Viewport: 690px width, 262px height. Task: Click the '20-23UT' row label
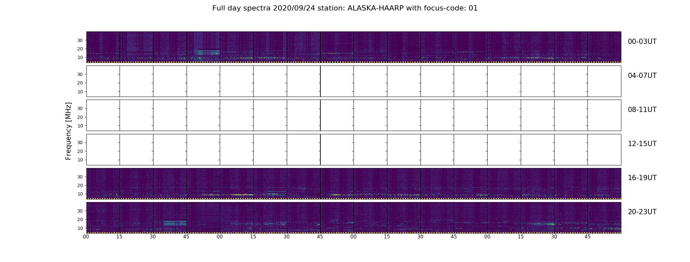point(642,212)
